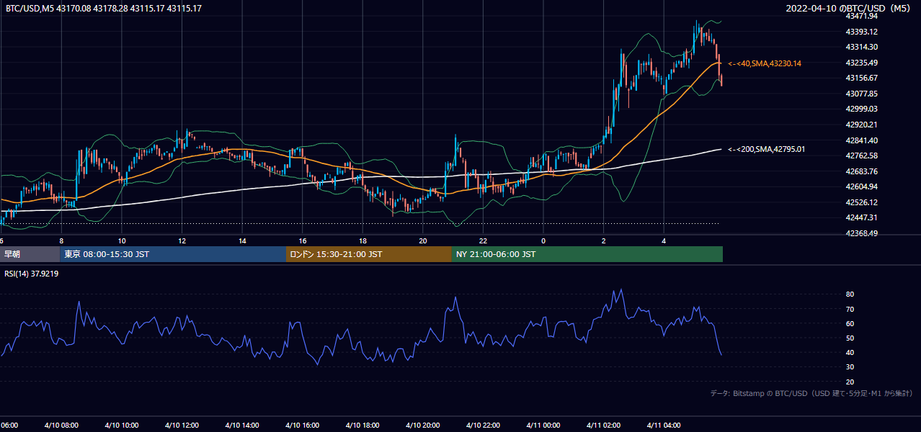The width and height of the screenshot is (921, 432).
Task: Click the bottom axis label 4/10 14:00
Action: coord(242,426)
